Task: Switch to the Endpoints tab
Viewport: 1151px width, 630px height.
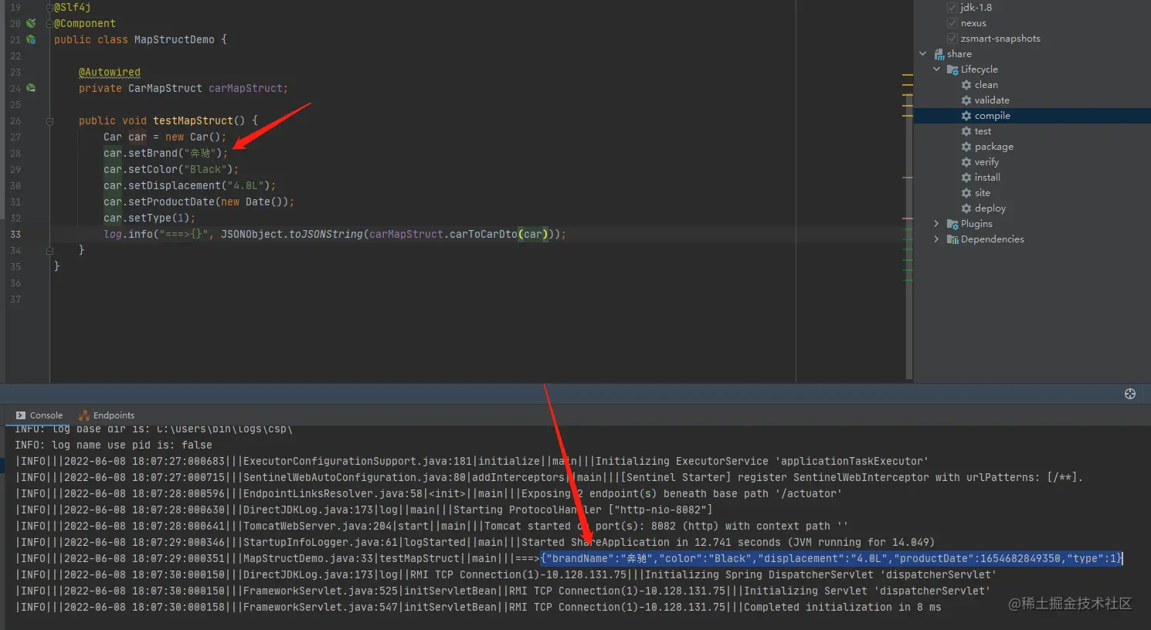Action: 107,415
